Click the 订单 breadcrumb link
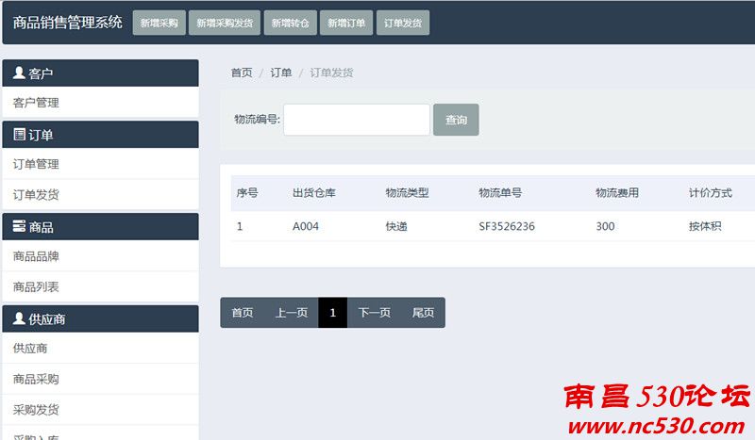 coord(281,73)
